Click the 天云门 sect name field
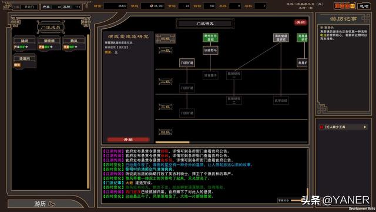 pos(29,7)
